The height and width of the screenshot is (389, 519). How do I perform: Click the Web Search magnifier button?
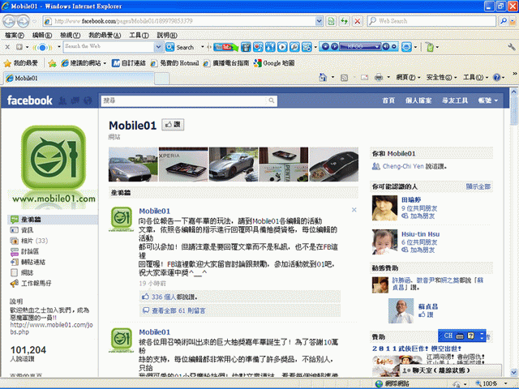click(x=504, y=21)
